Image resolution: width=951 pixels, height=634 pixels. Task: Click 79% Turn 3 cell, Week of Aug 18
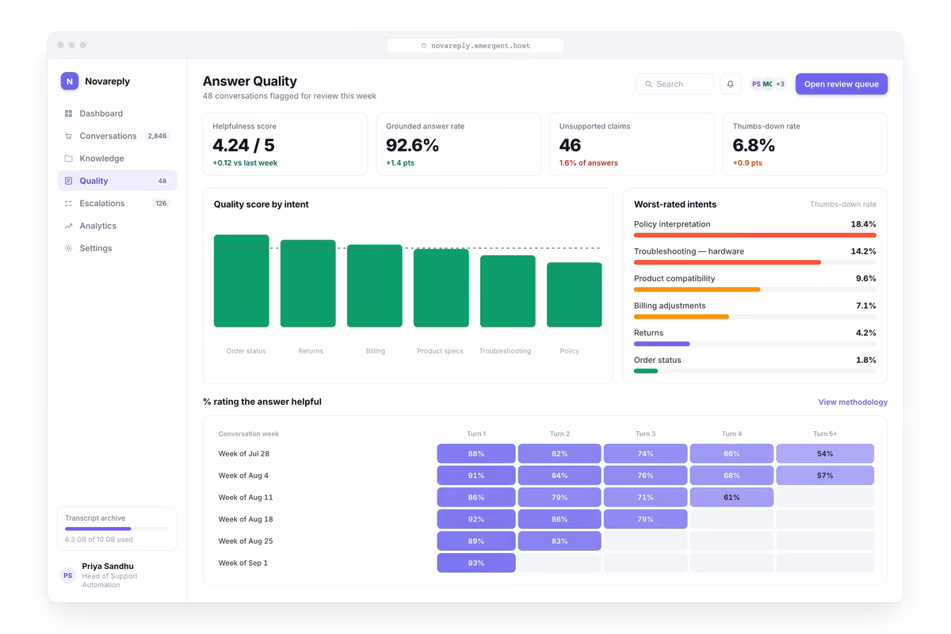(x=645, y=519)
